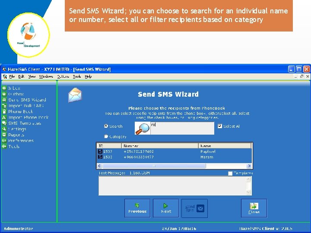This screenshot has height=233, width=311.
Task: Select the Send SMS Wizard sidebar icon
Action: (x=4, y=100)
